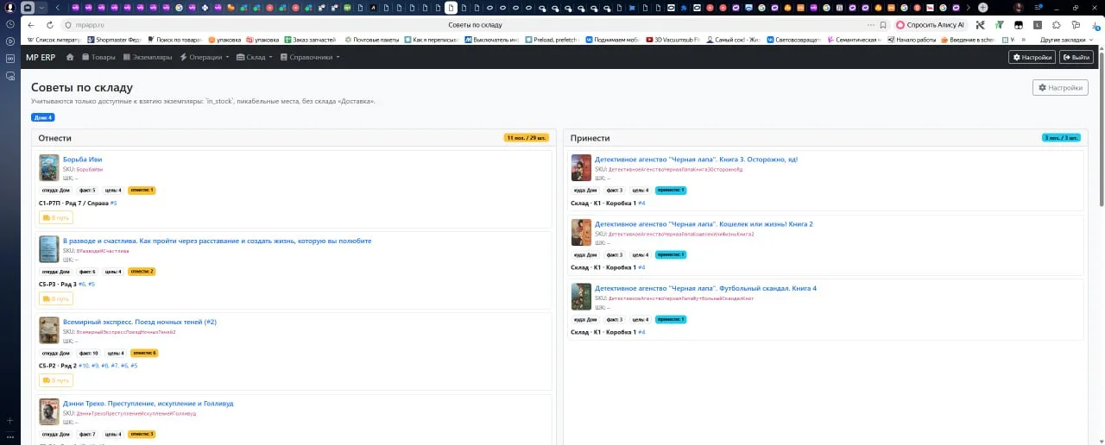Open the history clock icon in the sidebar
The height and width of the screenshot is (445, 1105).
click(9, 23)
